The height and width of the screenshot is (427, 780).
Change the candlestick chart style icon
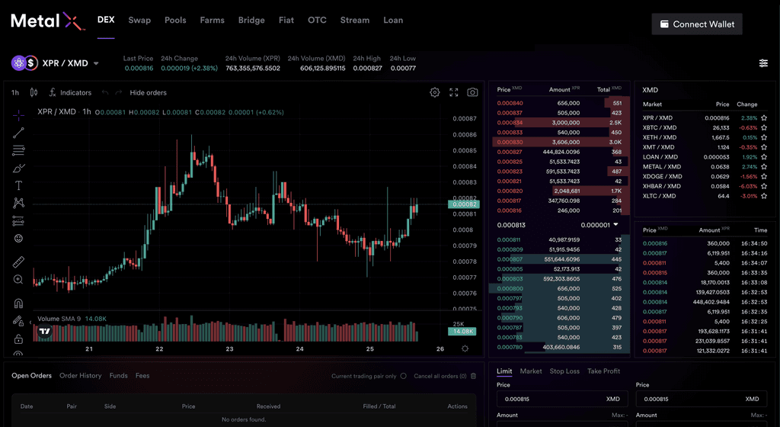[34, 92]
